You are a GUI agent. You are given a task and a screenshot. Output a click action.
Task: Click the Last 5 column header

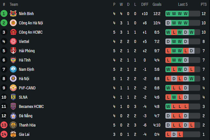183,4
